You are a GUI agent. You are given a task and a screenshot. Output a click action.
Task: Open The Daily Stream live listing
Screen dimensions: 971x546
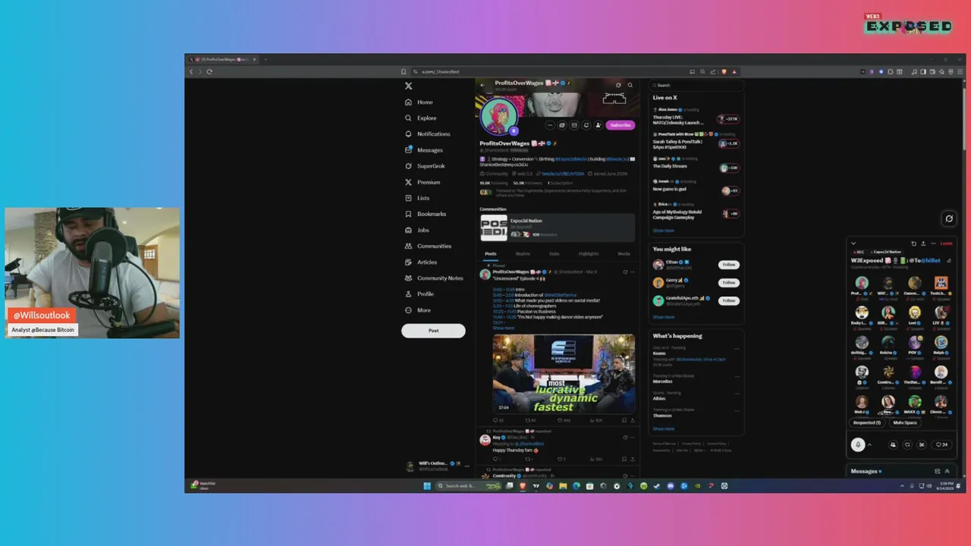point(696,163)
